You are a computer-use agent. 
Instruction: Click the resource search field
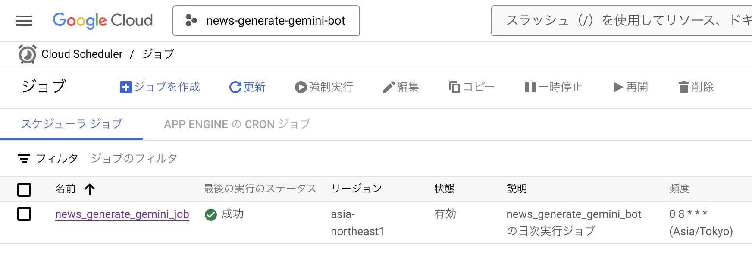pyautogui.click(x=621, y=21)
